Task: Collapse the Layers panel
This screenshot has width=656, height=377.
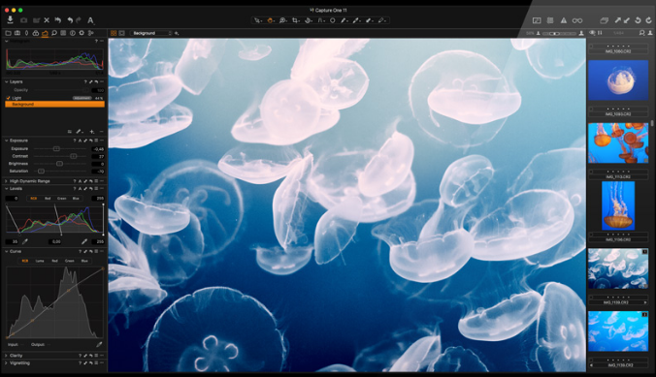Action: click(6, 82)
